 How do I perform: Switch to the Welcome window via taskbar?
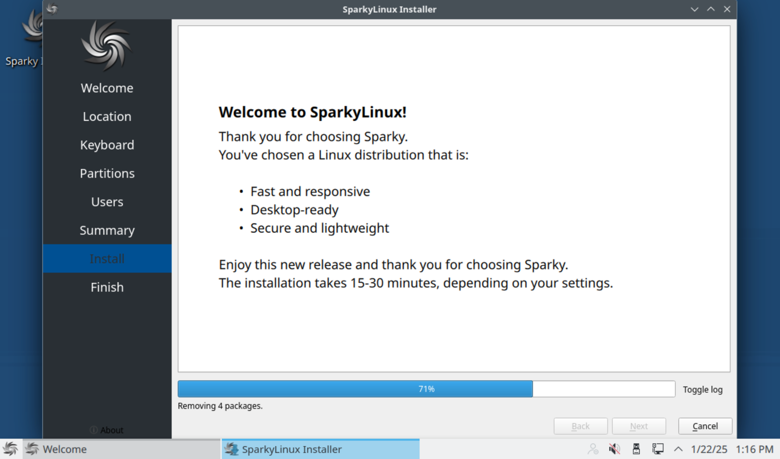coord(65,449)
